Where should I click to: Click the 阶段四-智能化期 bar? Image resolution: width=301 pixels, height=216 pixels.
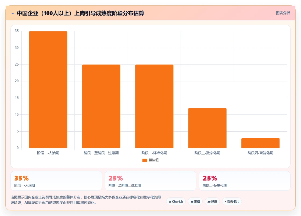pyautogui.click(x=260, y=143)
